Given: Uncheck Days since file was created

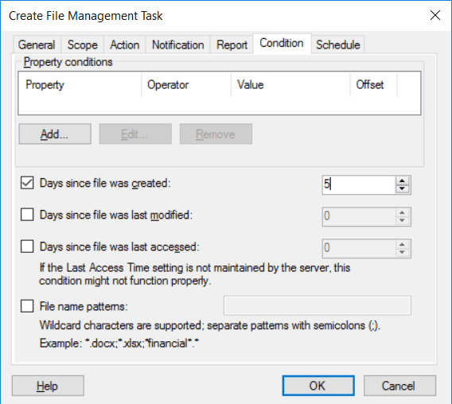Looking at the screenshot, I should [27, 183].
